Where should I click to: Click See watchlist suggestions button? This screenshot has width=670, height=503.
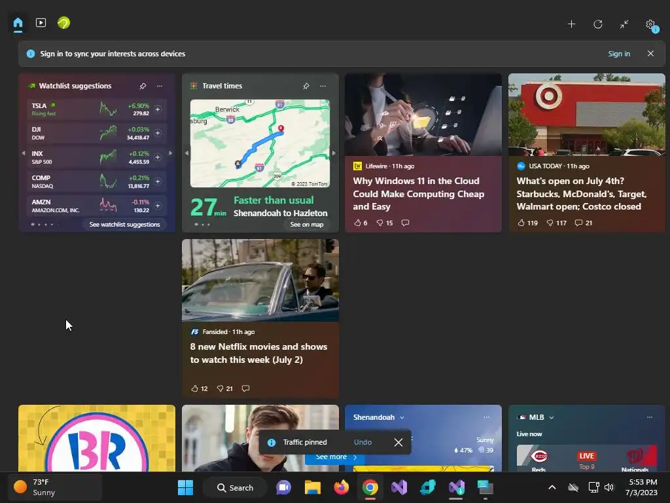[x=124, y=225]
